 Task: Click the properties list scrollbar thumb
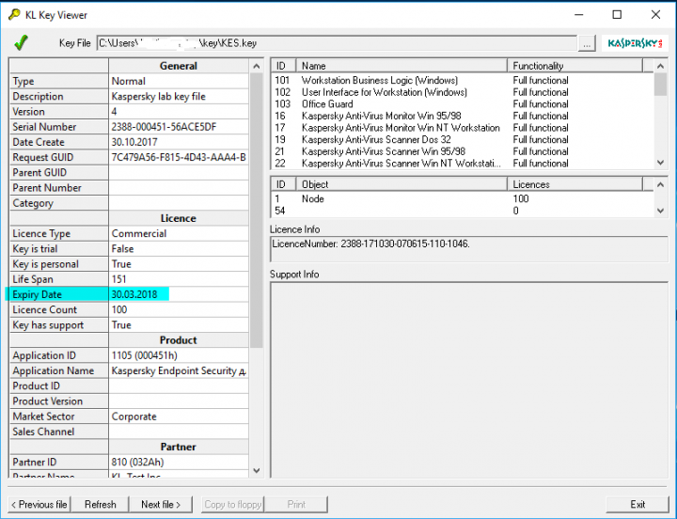pos(257,210)
